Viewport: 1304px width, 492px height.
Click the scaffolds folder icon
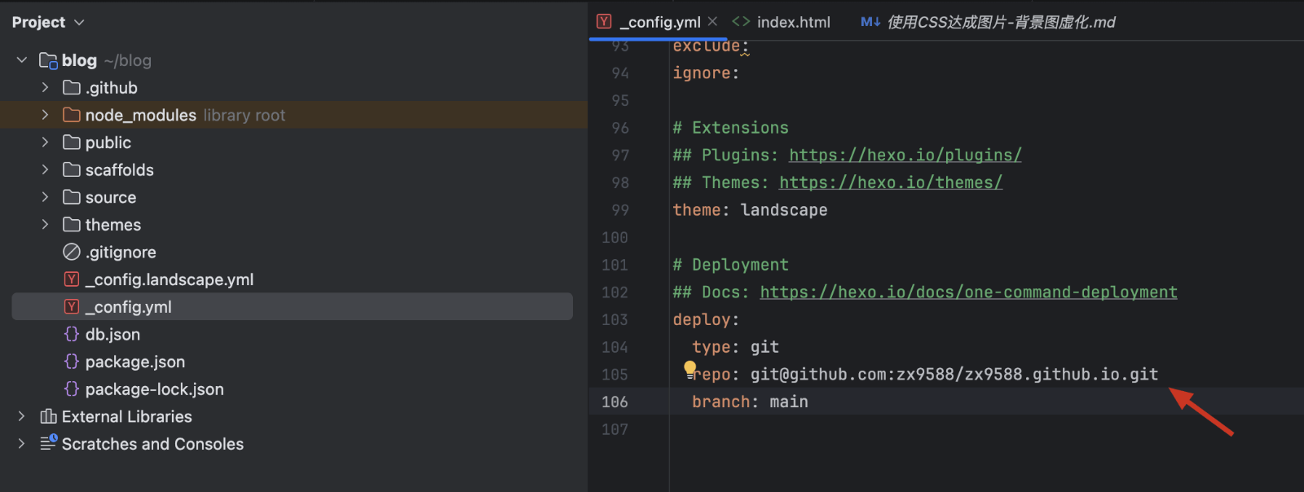[72, 169]
